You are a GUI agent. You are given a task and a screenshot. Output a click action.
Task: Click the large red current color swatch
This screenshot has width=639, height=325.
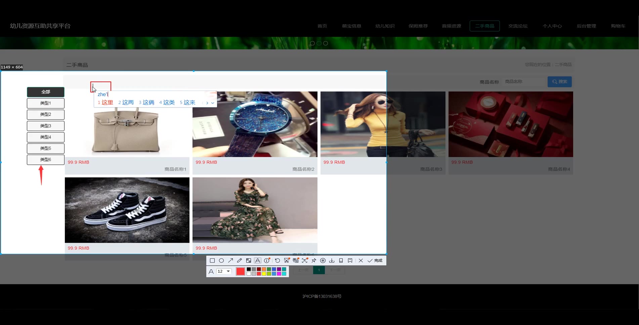(x=241, y=271)
